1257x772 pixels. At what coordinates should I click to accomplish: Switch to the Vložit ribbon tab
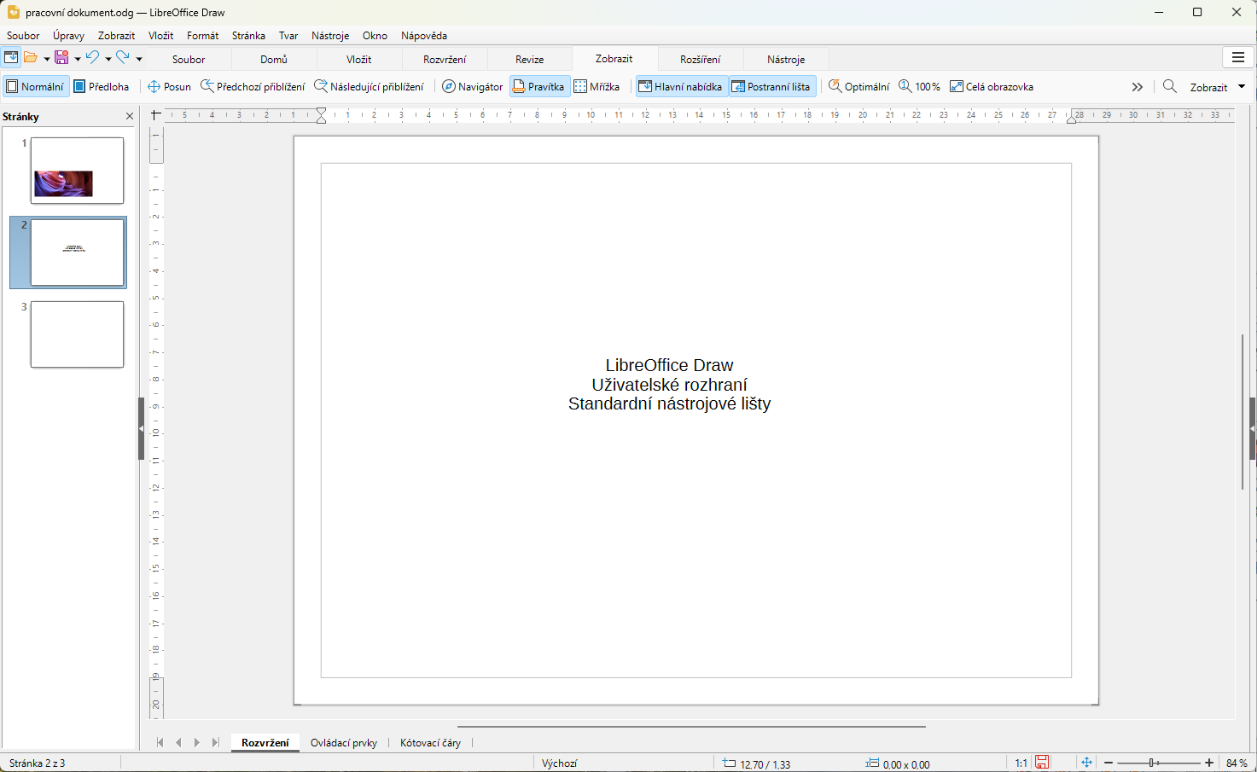(x=359, y=59)
